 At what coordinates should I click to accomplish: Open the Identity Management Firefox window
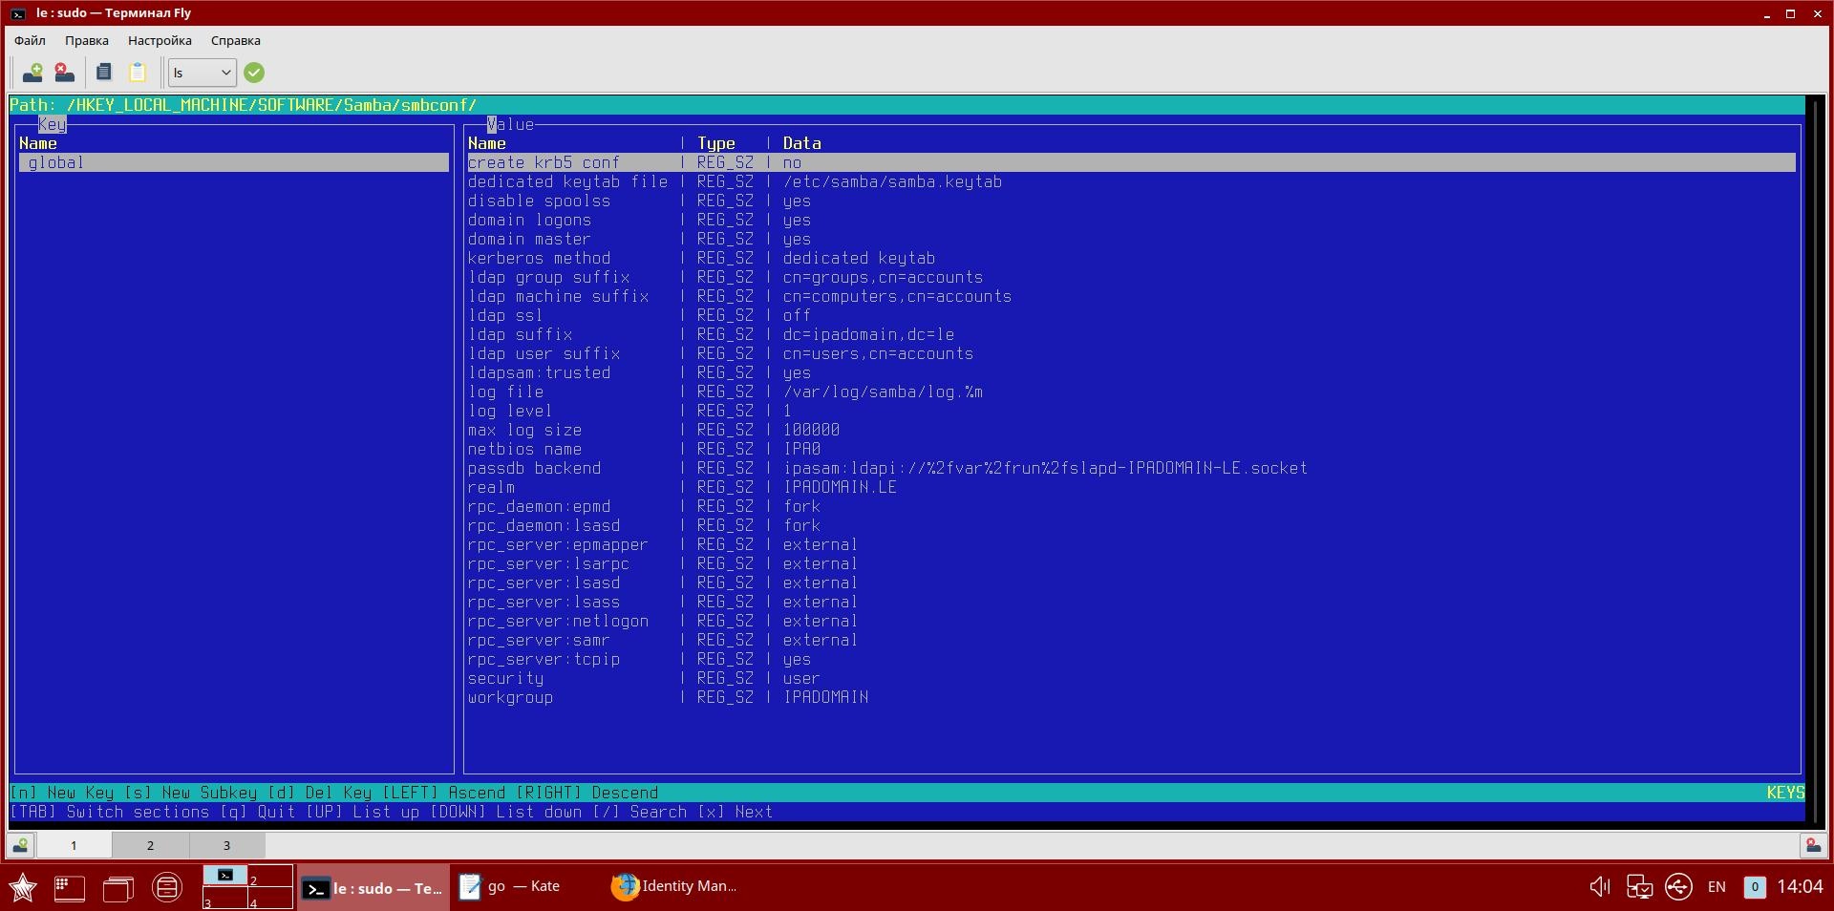click(x=674, y=887)
